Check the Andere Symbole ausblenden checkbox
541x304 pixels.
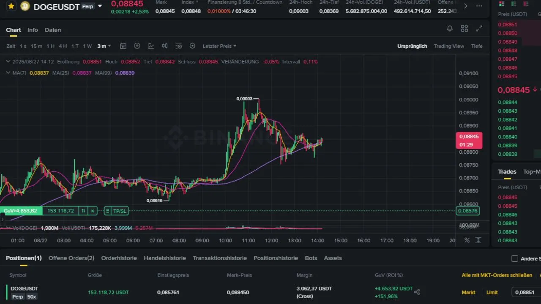pos(515,258)
